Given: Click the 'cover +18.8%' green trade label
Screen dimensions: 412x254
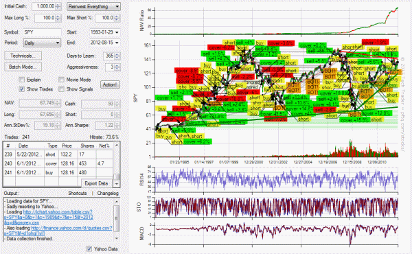Looking at the screenshot, I should click(334, 93).
